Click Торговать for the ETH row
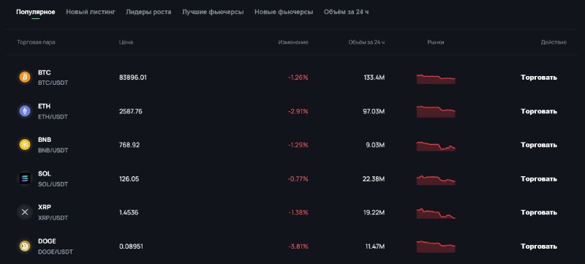This screenshot has height=264, width=585. coord(539,111)
